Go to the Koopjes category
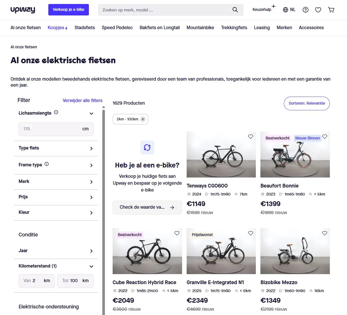 pos(57,28)
